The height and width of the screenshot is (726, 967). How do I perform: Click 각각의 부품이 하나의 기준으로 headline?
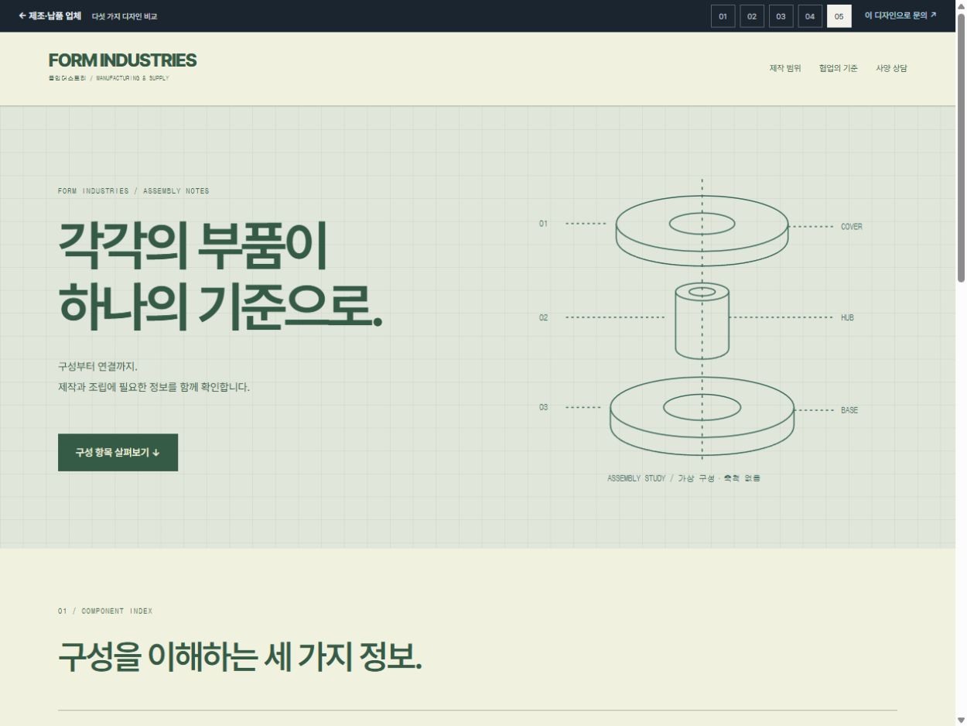click(220, 276)
